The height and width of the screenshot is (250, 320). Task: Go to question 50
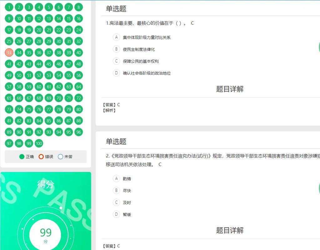click(19, 75)
